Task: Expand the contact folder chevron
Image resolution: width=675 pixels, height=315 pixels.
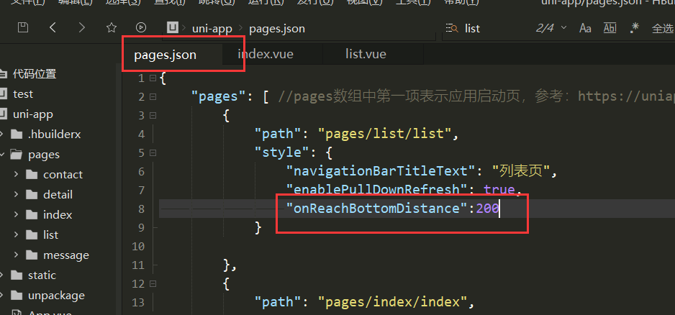Action: 16,174
